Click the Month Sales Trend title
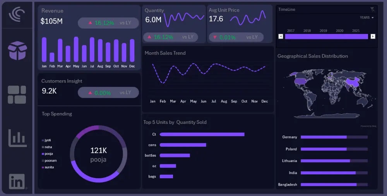The height and width of the screenshot is (196, 387). [x=165, y=53]
